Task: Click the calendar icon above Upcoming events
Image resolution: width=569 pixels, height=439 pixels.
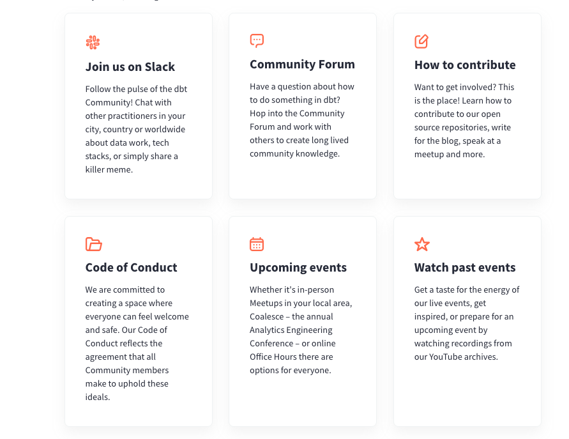Action: click(257, 243)
